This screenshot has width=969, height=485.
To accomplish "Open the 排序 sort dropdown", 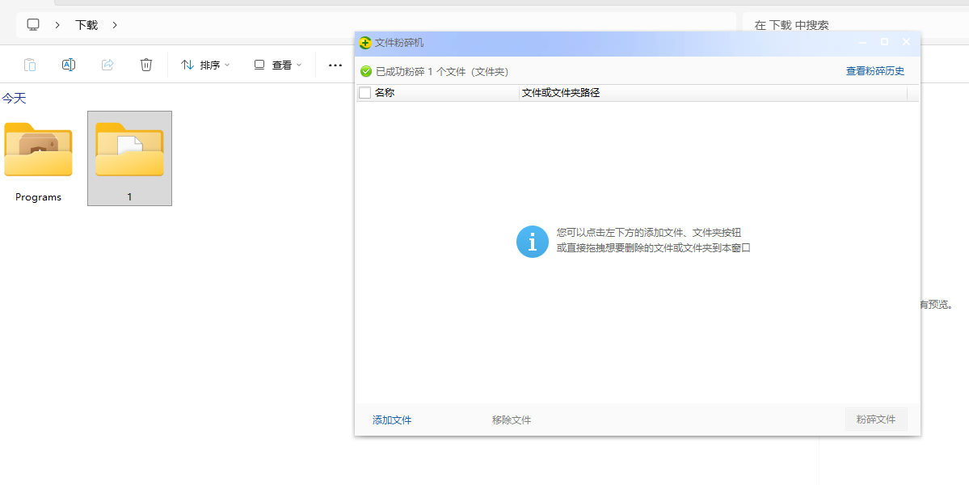I will 206,65.
